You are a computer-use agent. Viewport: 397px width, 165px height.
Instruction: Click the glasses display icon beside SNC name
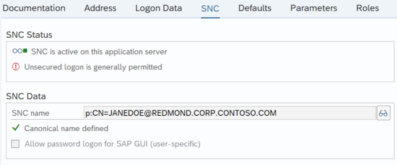click(384, 113)
